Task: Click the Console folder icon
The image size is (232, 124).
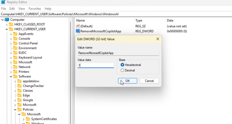Action: pos(15,39)
